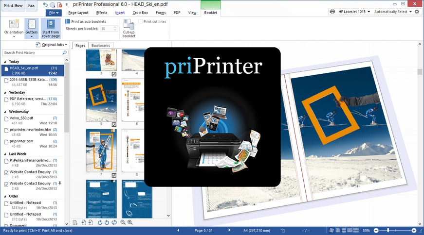The width and height of the screenshot is (424, 235).
Task: Select the HEAD_Ski_en.pdf print job
Action: pos(33,71)
